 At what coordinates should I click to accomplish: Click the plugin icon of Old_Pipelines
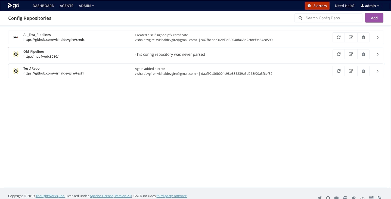[16, 54]
